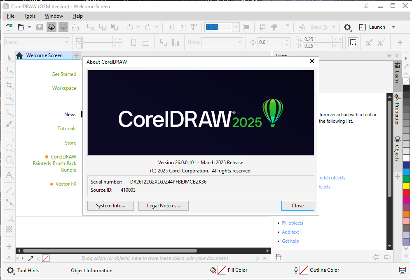Click the Full-screen preview icon

(x=247, y=27)
